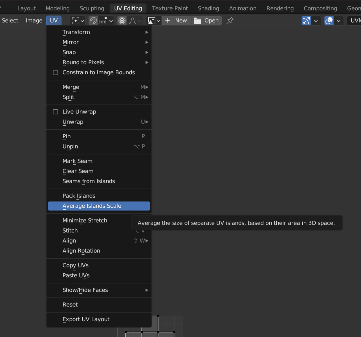Screen dimensions: 361x337
Task: Click the pin image icon
Action: (x=230, y=21)
